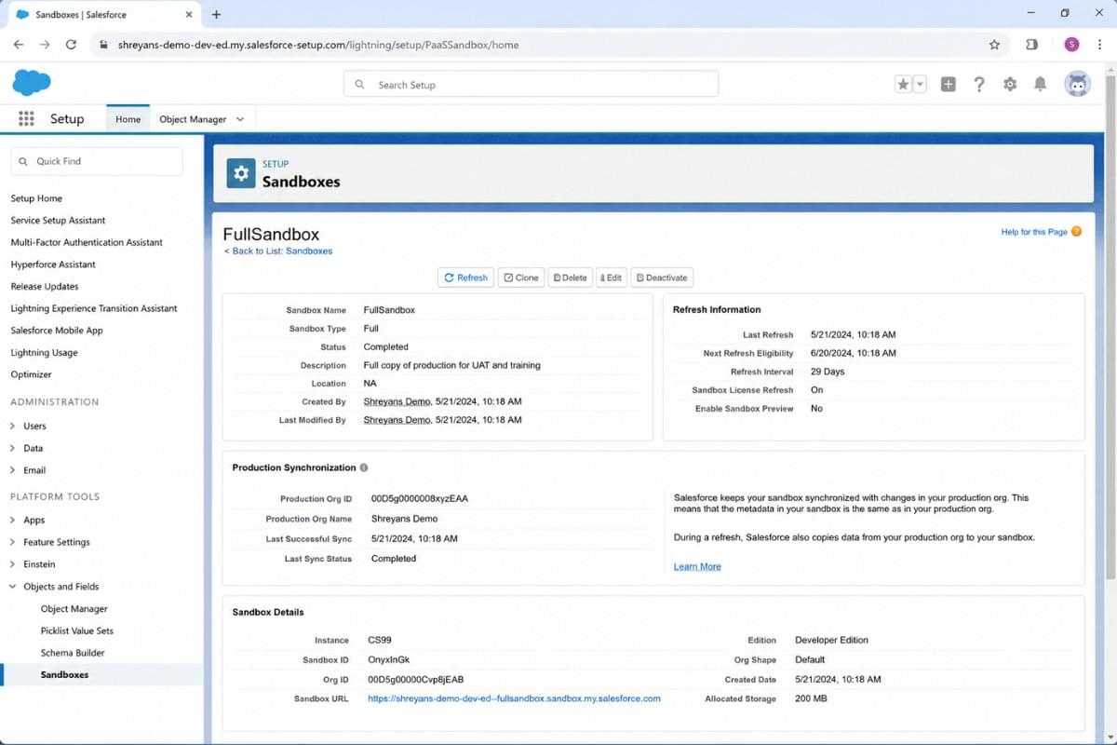Open Picklist Value Sets
The width and height of the screenshot is (1117, 745).
pyautogui.click(x=77, y=630)
